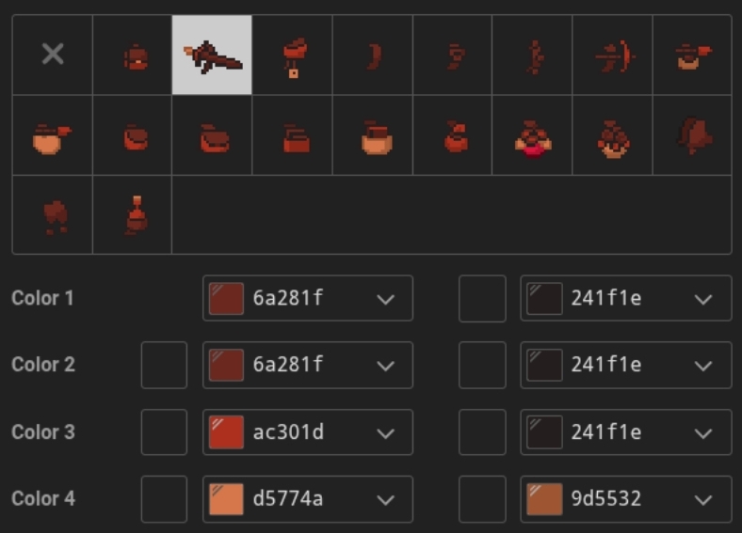The image size is (742, 533).
Task: Click Color 3 near-black 241f1e swatch
Action: pyautogui.click(x=544, y=432)
